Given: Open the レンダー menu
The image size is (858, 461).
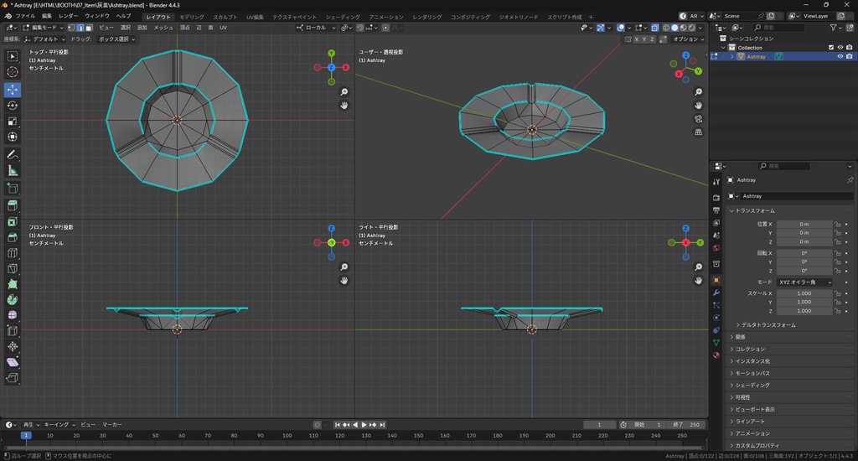Looking at the screenshot, I should (69, 16).
